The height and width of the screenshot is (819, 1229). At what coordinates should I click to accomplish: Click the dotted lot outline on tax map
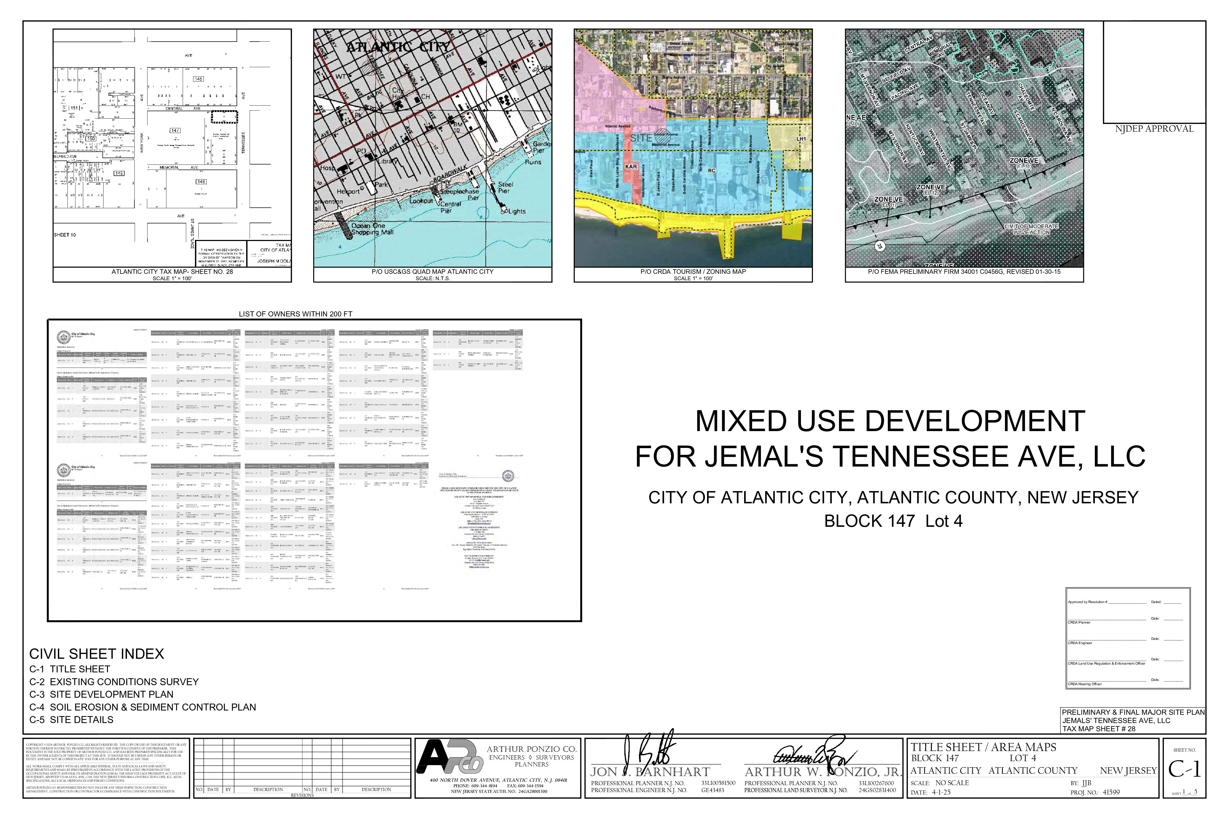click(224, 117)
